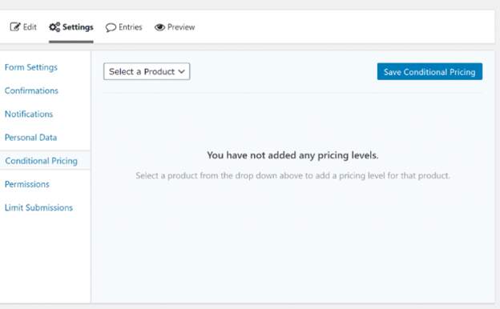The width and height of the screenshot is (500, 309).
Task: Open the Edit tab label
Action: 30,27
